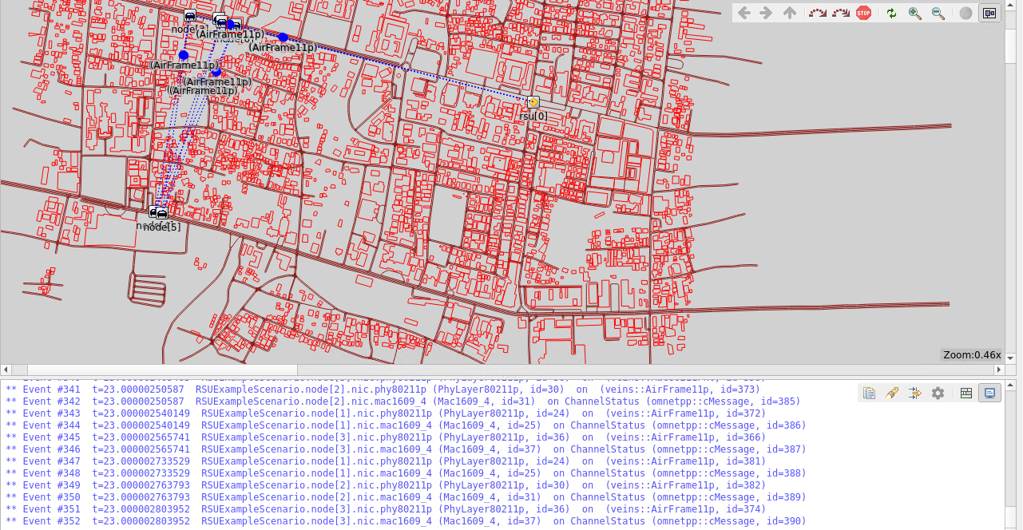This screenshot has height=530, width=1023.
Task: Click the Forward navigation arrow
Action: point(766,13)
